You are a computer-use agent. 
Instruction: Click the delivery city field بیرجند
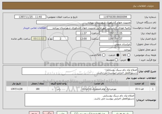point(115,50)
